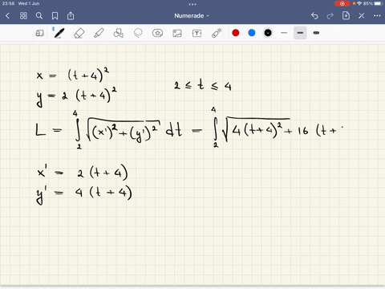Select the thinnest stroke width

[x=284, y=33]
